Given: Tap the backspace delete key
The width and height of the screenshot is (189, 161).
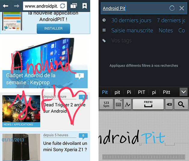Looking at the screenshot, I should click(x=169, y=104).
